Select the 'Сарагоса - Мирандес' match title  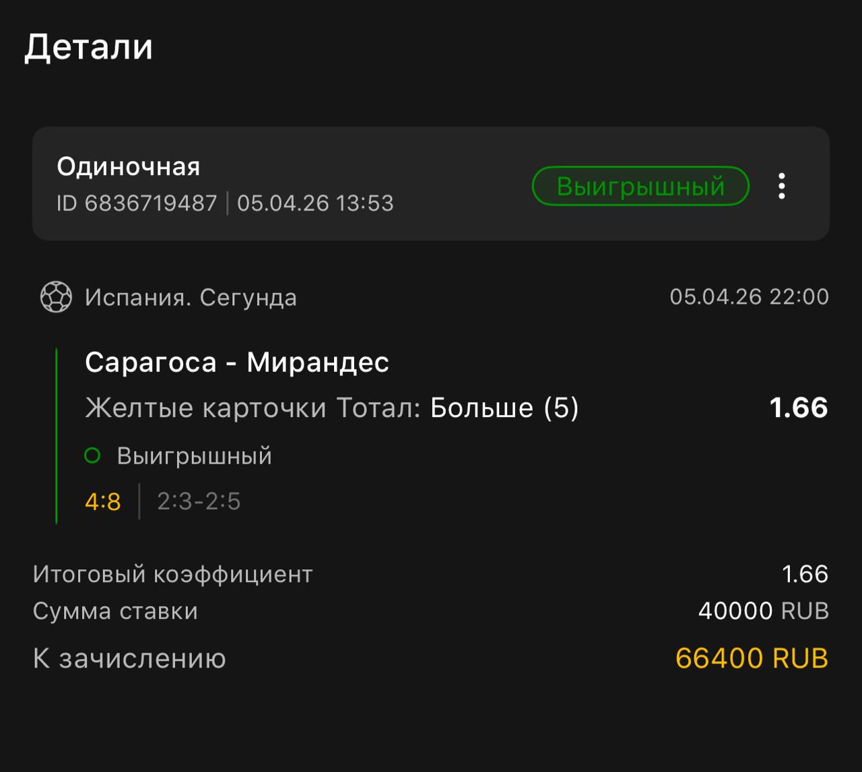tap(236, 362)
